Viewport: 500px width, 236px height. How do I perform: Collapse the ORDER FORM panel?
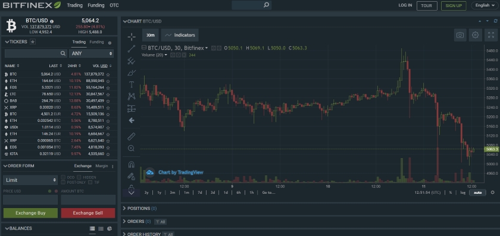[5, 166]
